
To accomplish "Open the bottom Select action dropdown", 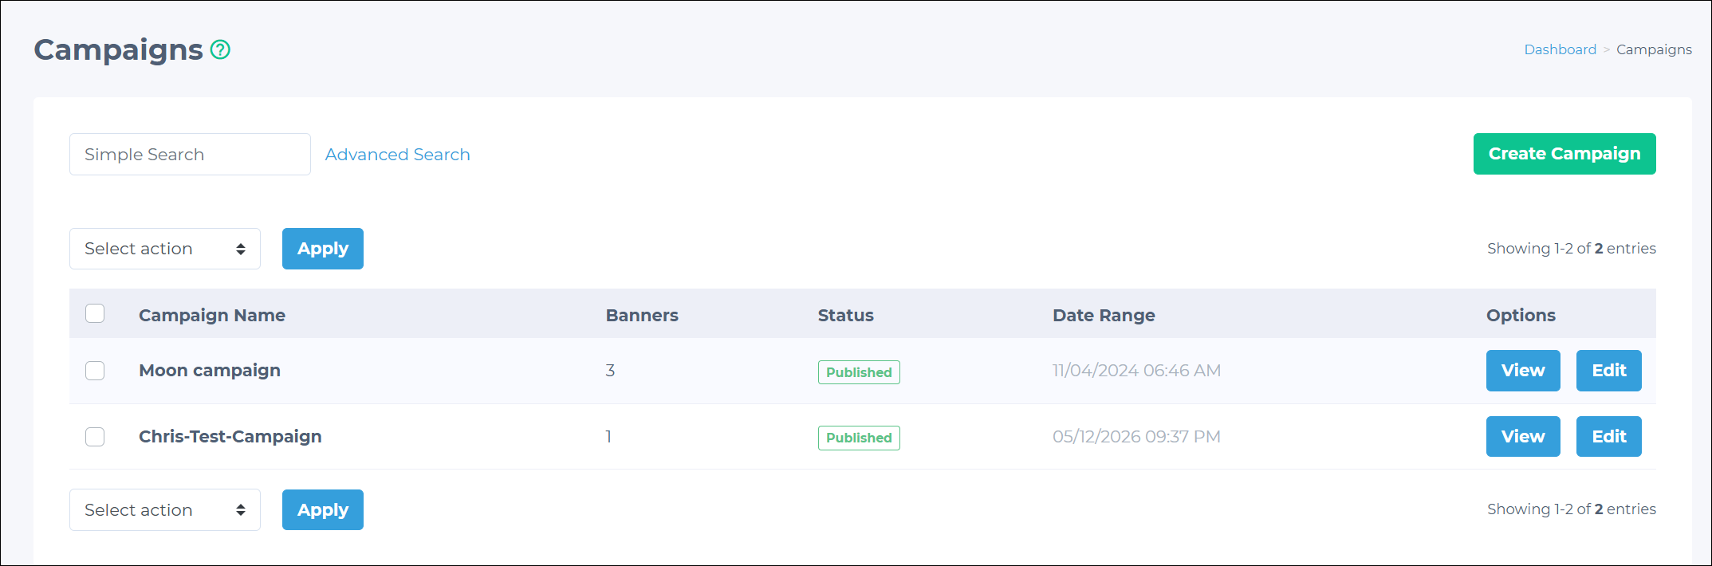I will (165, 510).
